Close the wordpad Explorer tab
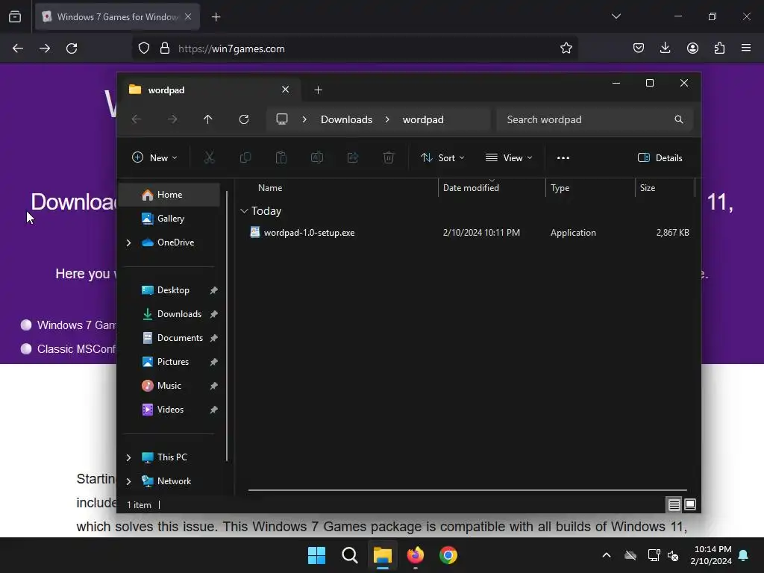Viewport: 764px width, 573px height. coord(285,90)
